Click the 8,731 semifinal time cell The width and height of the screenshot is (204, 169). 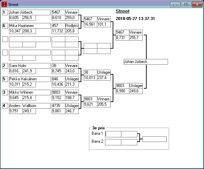point(122,38)
